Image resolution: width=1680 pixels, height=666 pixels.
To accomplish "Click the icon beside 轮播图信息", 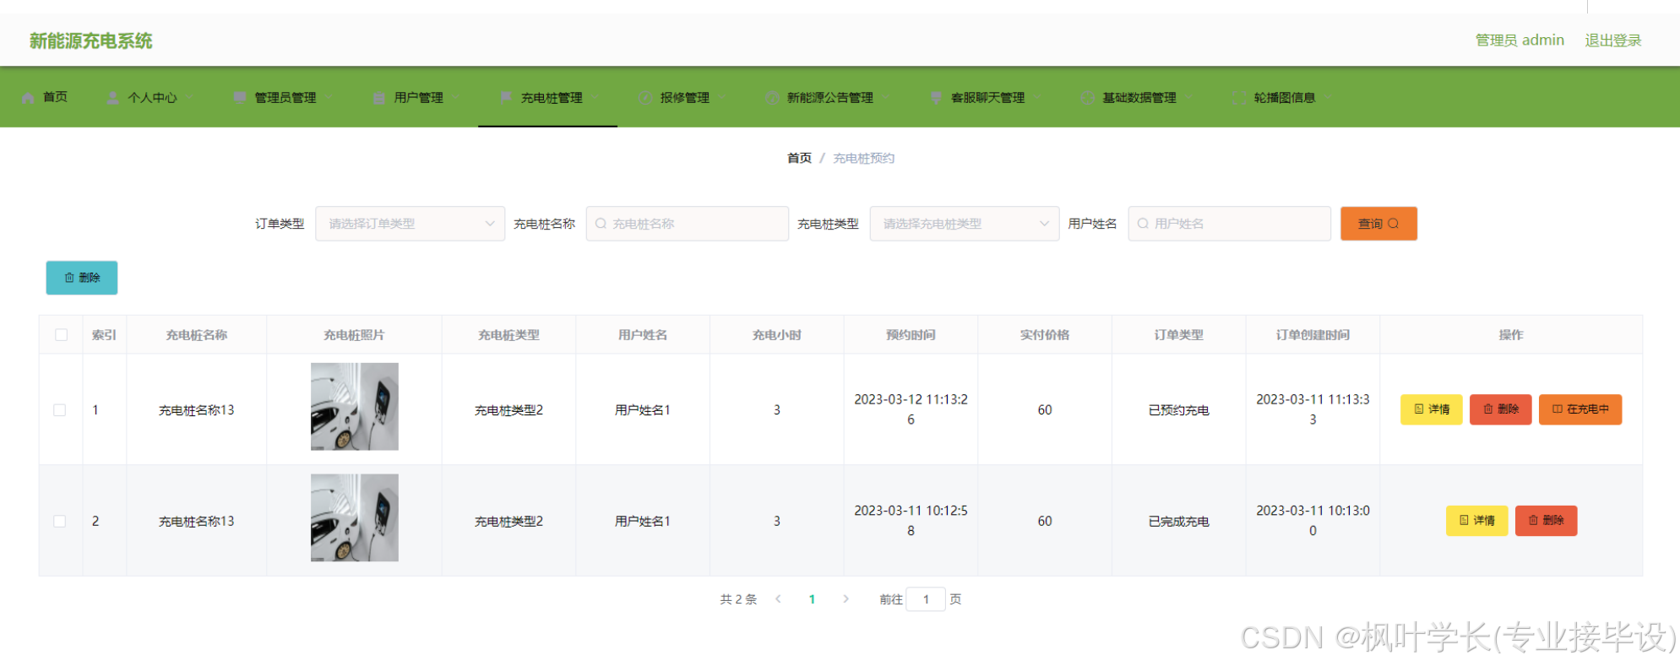I will click(1239, 98).
